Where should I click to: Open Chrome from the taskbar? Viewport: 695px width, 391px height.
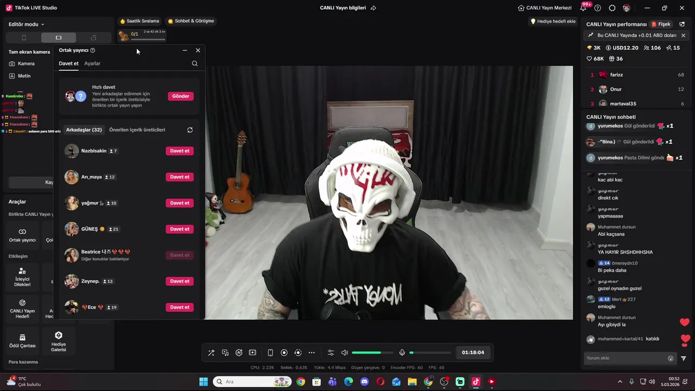click(x=301, y=382)
